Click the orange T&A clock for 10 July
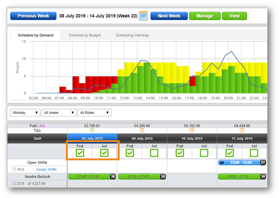This screenshot has width=280, height=198. pos(192,130)
